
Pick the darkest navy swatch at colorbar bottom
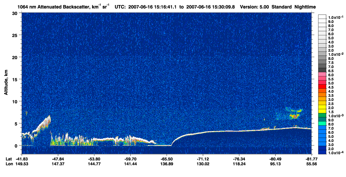point(322,152)
